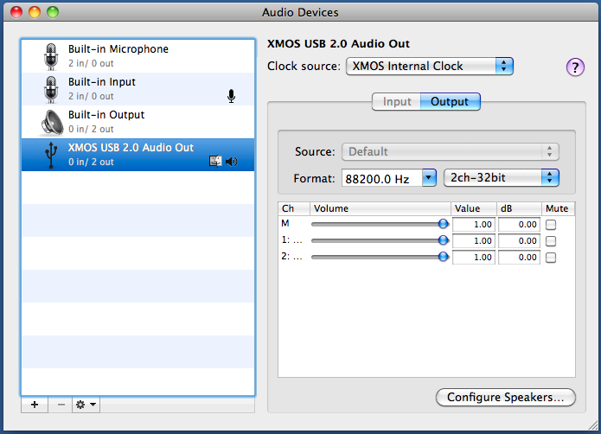Click the window resize grip corner
The height and width of the screenshot is (434, 601).
point(593,424)
